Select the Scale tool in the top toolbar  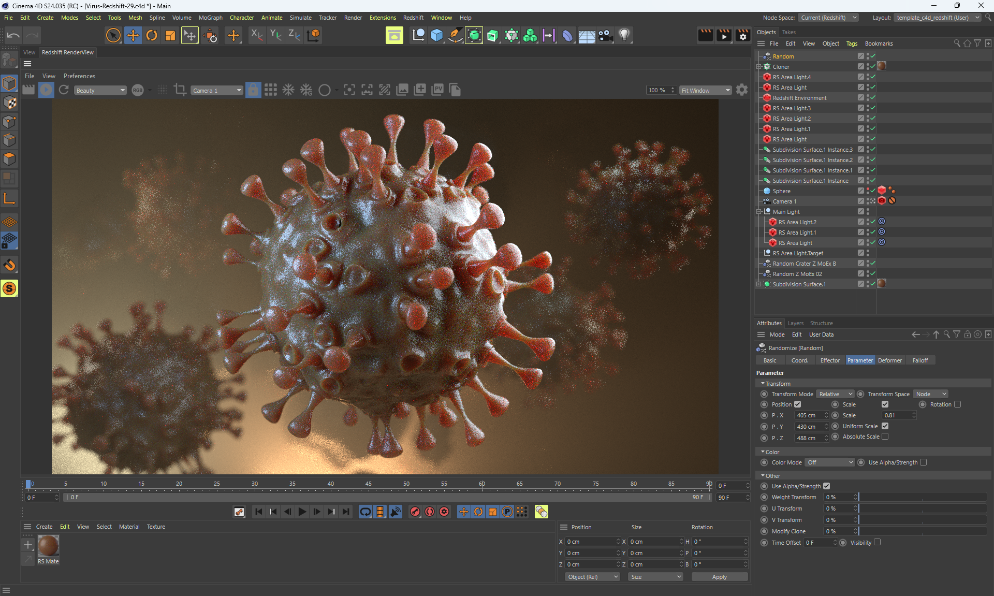point(170,35)
